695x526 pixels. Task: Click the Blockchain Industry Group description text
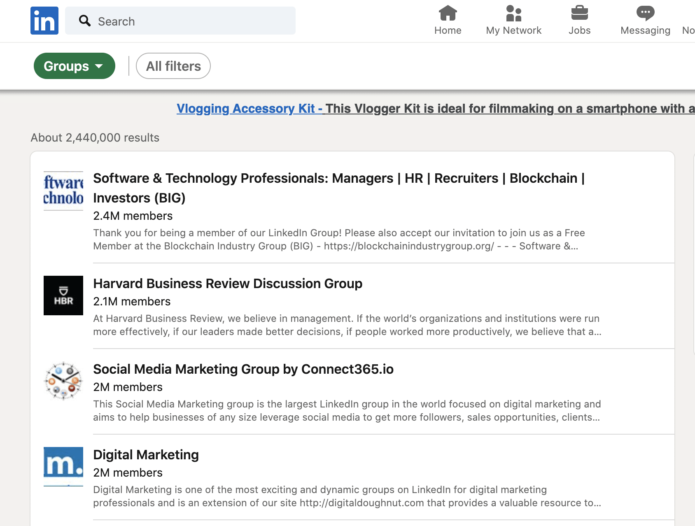(339, 239)
